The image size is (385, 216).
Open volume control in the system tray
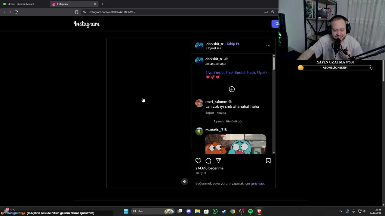tap(364, 211)
